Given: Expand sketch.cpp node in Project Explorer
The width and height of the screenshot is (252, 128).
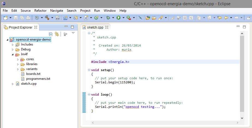Looking at the screenshot, I should (13, 84).
